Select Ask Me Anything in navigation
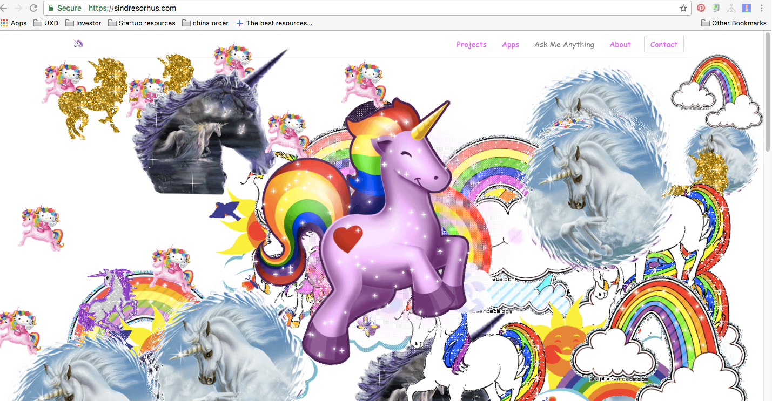The height and width of the screenshot is (401, 772). click(565, 45)
